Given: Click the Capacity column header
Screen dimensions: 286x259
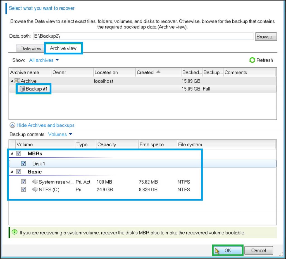Looking at the screenshot, I should click(107, 145).
